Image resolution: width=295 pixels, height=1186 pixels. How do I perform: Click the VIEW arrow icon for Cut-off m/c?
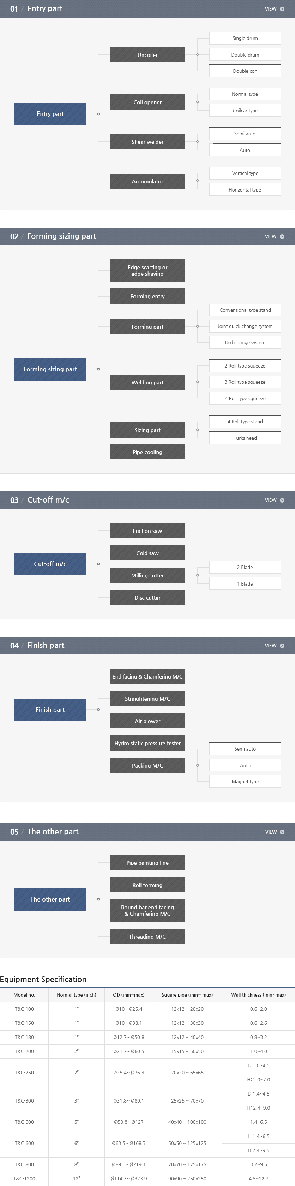pyautogui.click(x=282, y=500)
